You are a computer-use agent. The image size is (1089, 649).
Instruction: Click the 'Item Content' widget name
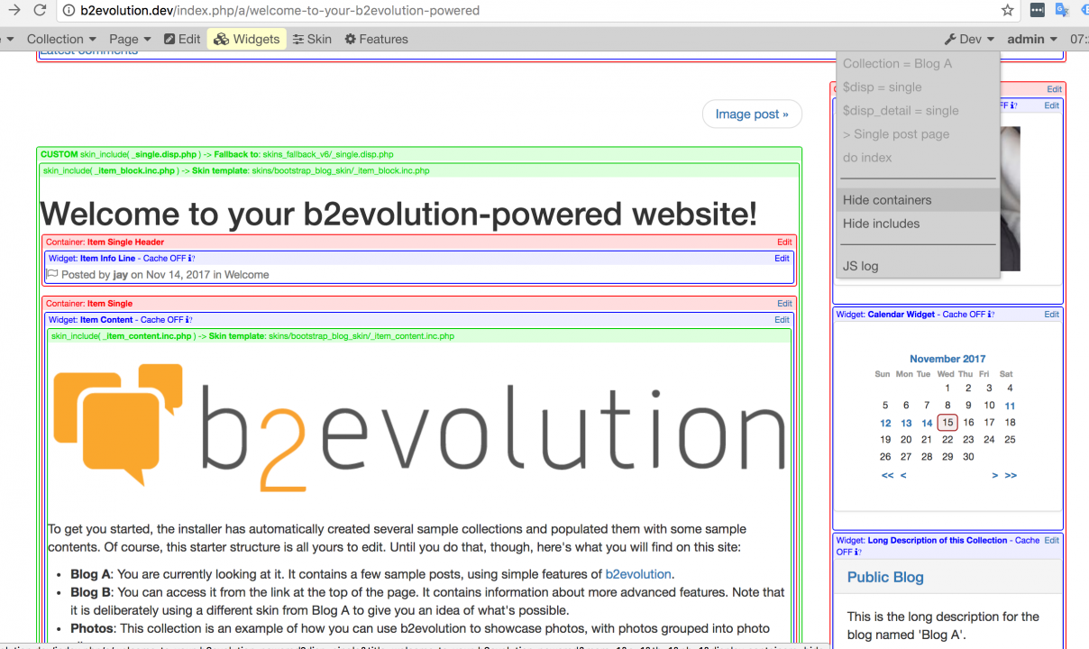coord(106,320)
